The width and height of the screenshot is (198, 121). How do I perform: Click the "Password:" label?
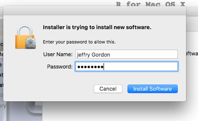[60, 67]
